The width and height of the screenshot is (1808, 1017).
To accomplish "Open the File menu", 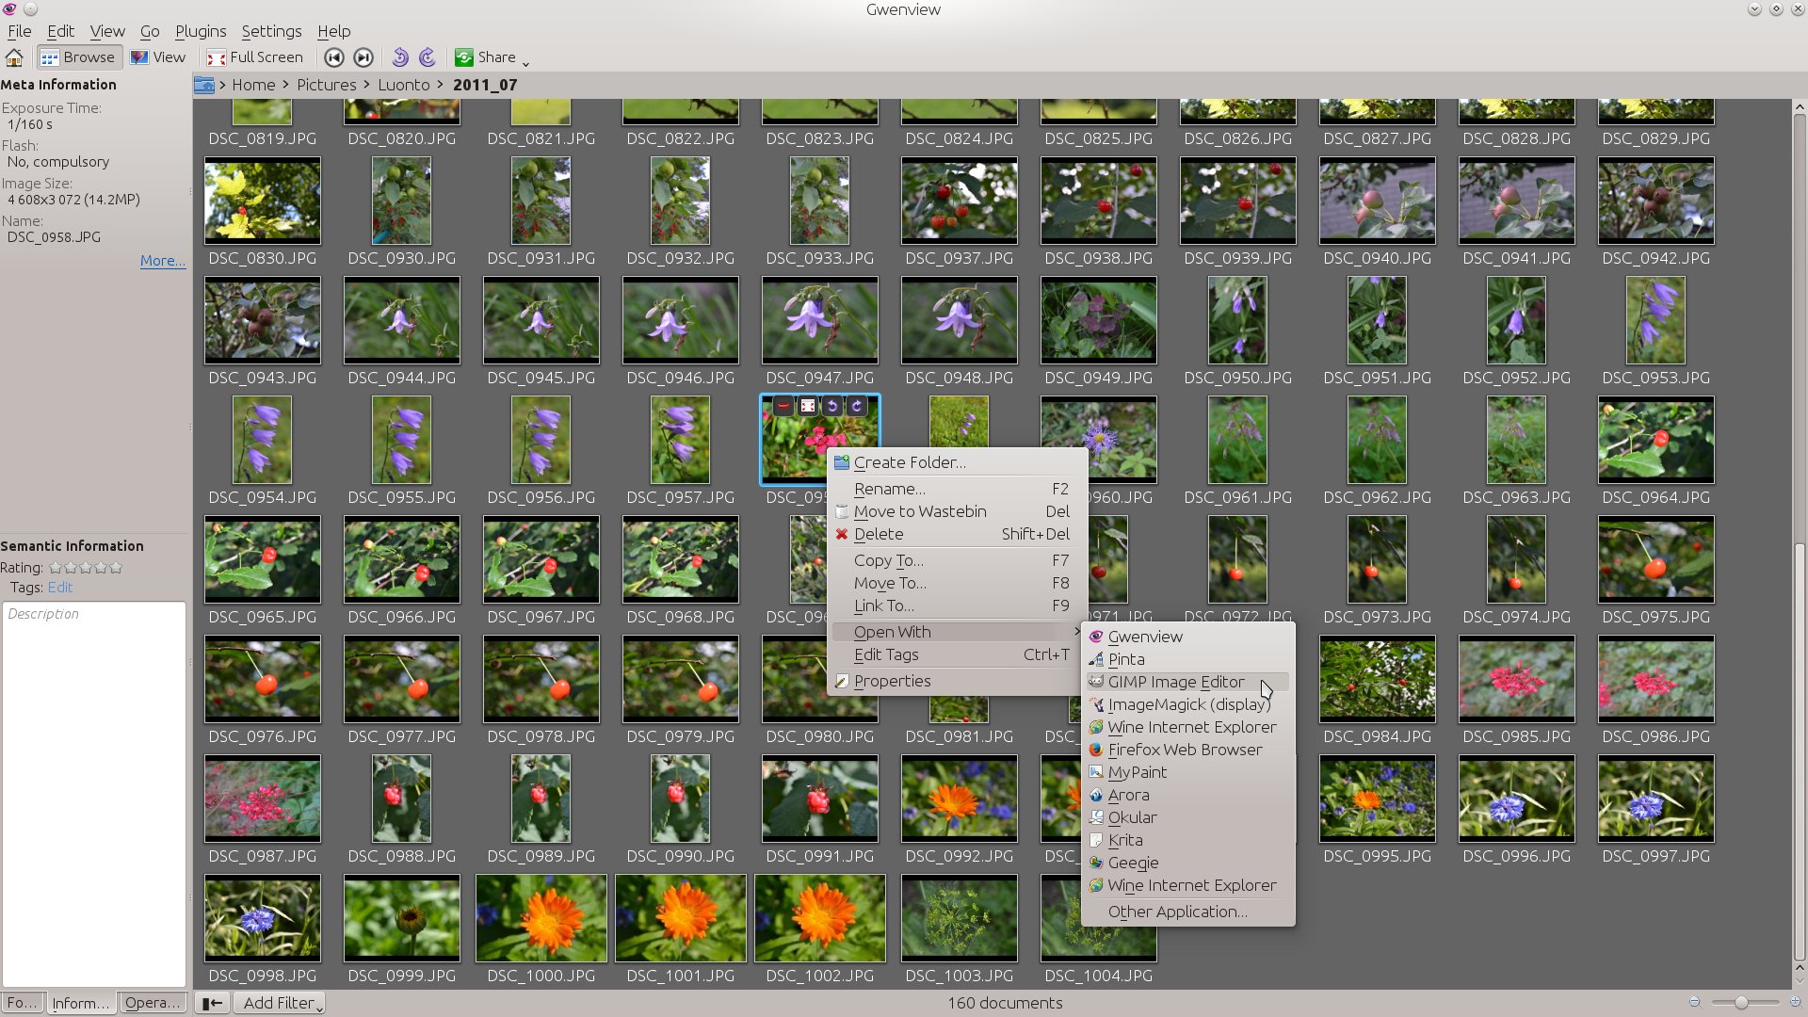I will 19,31.
